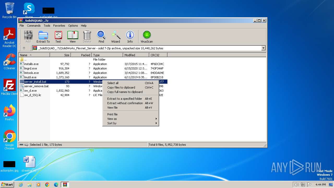Open the Sort by submenu
The height and width of the screenshot is (188, 334).
pyautogui.click(x=131, y=123)
